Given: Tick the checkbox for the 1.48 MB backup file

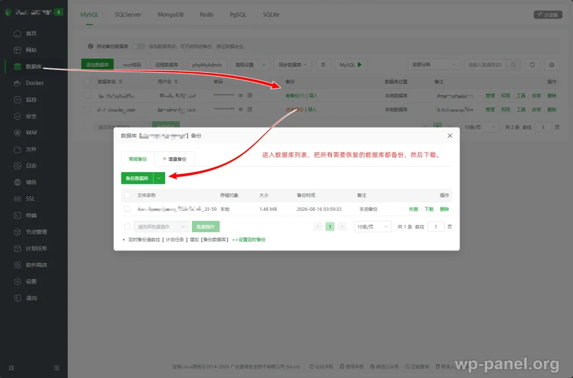Looking at the screenshot, I should [127, 209].
